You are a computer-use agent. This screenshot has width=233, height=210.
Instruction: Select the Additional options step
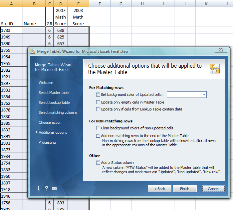pyautogui.click(x=53, y=132)
